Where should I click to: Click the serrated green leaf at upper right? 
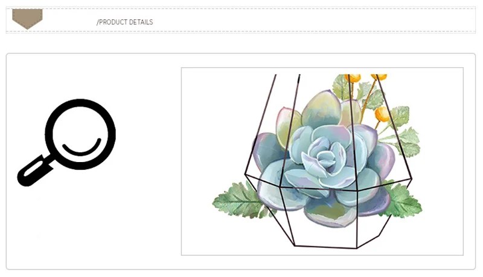click(x=406, y=140)
